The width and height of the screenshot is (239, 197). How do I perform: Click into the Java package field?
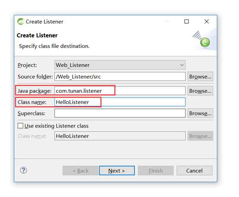[120, 91]
